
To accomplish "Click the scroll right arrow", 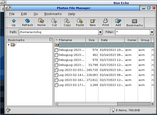I will pos(152,104).
